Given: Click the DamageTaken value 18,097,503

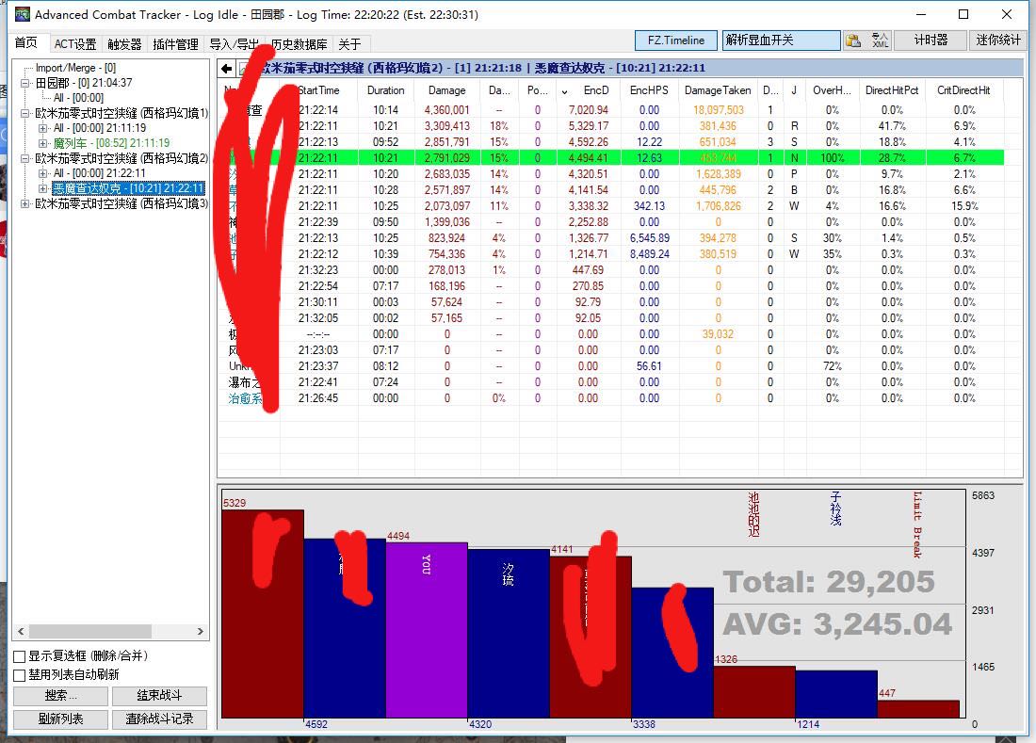Looking at the screenshot, I should pos(719,110).
